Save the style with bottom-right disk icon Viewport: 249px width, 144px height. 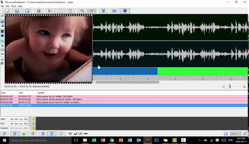[226, 134]
